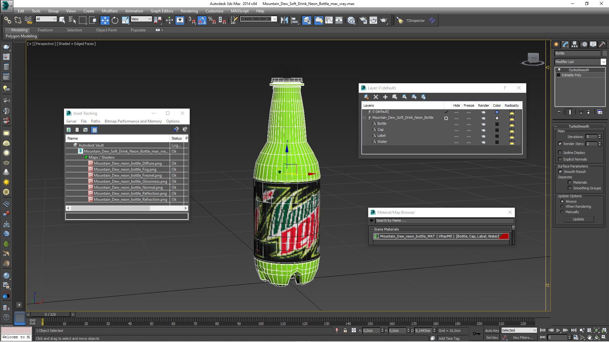Open the Selected key mode dropdown
The image size is (609, 342).
pos(519,330)
